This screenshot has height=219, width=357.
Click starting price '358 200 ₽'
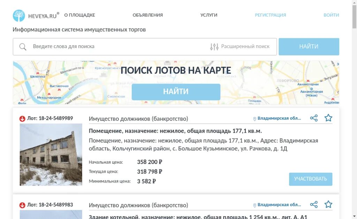(x=150, y=162)
